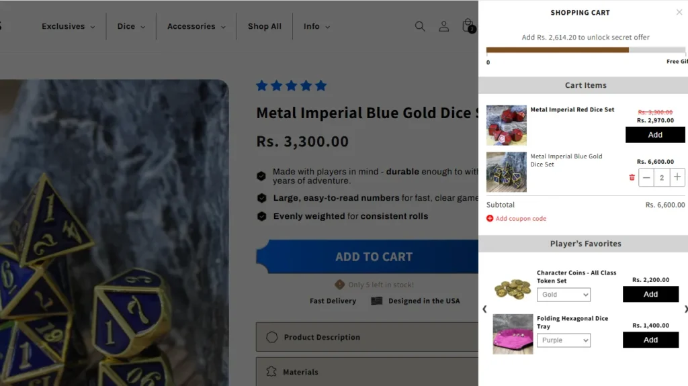Click the search magnifier icon

[420, 26]
